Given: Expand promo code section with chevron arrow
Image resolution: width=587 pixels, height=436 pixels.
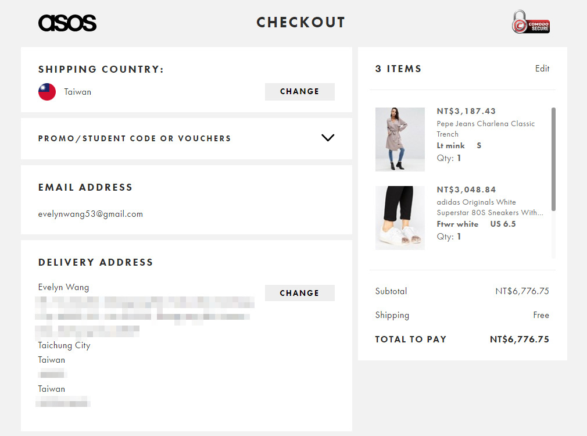Looking at the screenshot, I should (328, 138).
